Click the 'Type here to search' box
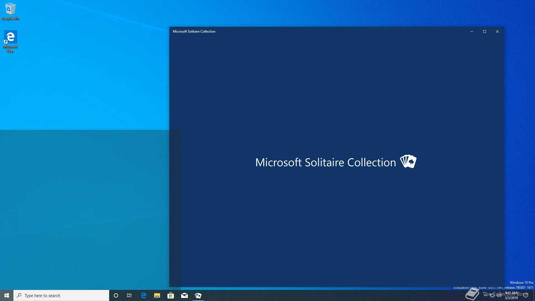535x301 pixels. (x=61, y=295)
